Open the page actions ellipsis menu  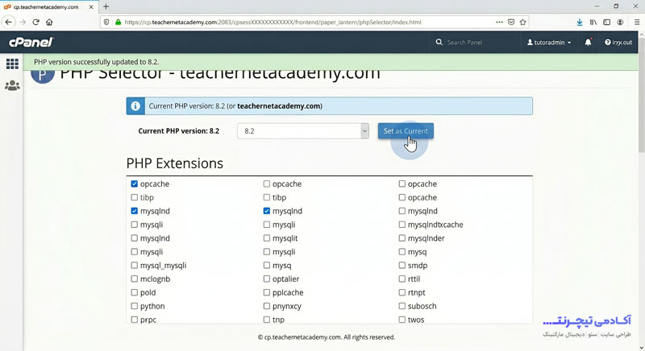pyautogui.click(x=499, y=23)
